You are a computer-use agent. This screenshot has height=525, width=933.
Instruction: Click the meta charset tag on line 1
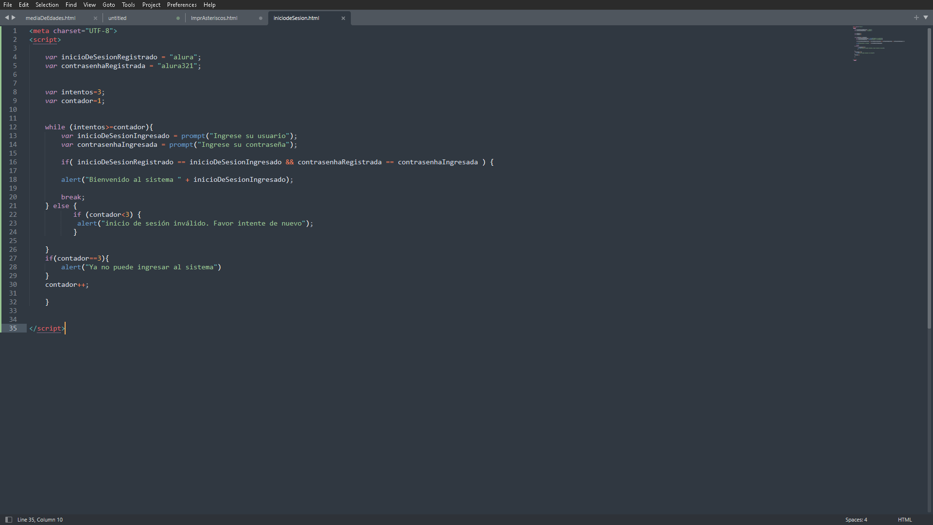(73, 31)
